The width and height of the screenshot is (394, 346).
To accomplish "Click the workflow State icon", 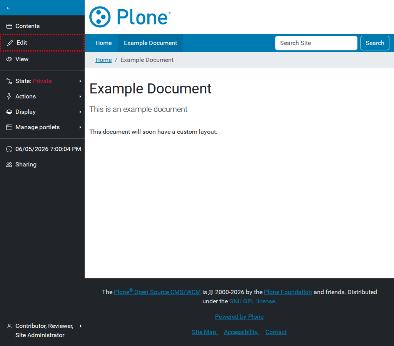I will (9, 81).
